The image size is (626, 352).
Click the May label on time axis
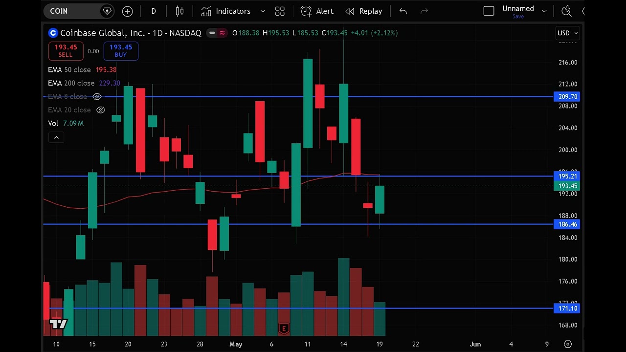(236, 344)
